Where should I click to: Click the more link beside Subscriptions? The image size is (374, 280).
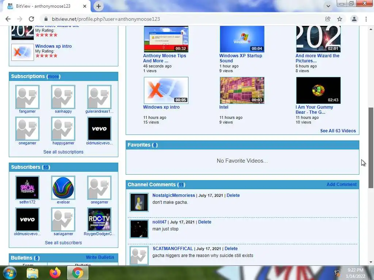[53, 77]
